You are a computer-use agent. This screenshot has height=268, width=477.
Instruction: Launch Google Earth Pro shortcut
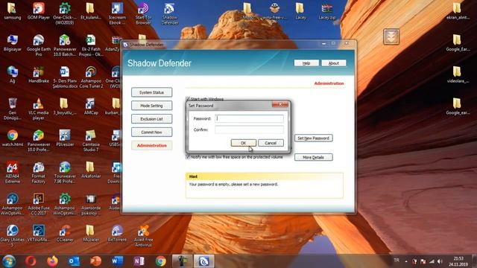tap(38, 45)
